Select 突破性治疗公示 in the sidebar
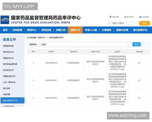Screen dimensions: 152x122 pyautogui.click(x=9, y=76)
